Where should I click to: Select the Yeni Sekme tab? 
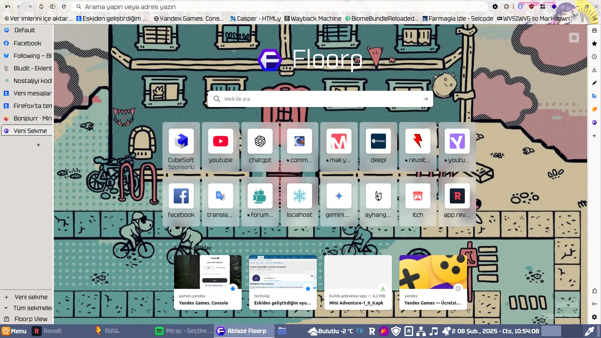[x=27, y=131]
